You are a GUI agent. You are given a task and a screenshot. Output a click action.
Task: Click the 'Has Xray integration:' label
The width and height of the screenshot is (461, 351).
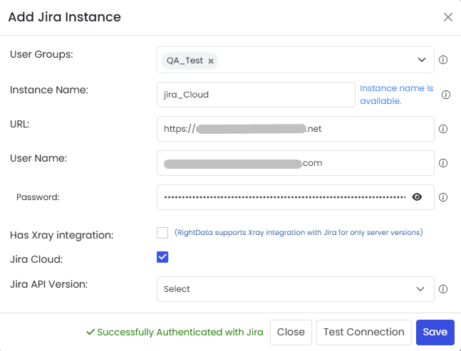(x=62, y=235)
